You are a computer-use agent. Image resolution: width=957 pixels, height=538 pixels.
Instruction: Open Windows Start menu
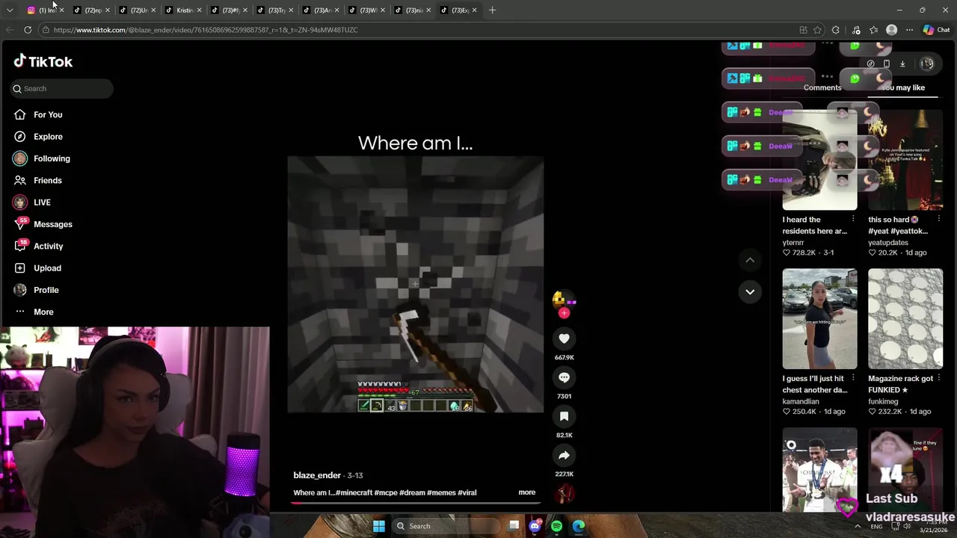379,526
